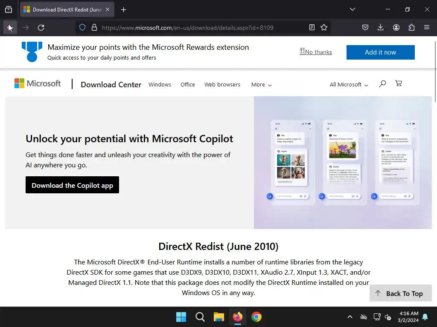Open the Windows navigation item
This screenshot has height=327, width=437.
coord(160,85)
